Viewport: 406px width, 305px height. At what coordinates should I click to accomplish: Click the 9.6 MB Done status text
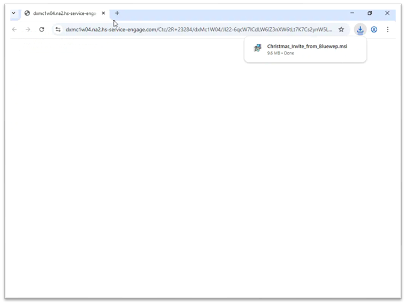coord(281,53)
